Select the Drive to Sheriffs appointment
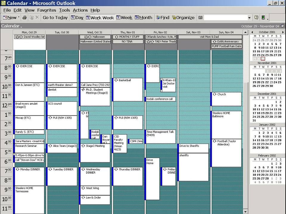The image size is (286, 214). (193, 148)
